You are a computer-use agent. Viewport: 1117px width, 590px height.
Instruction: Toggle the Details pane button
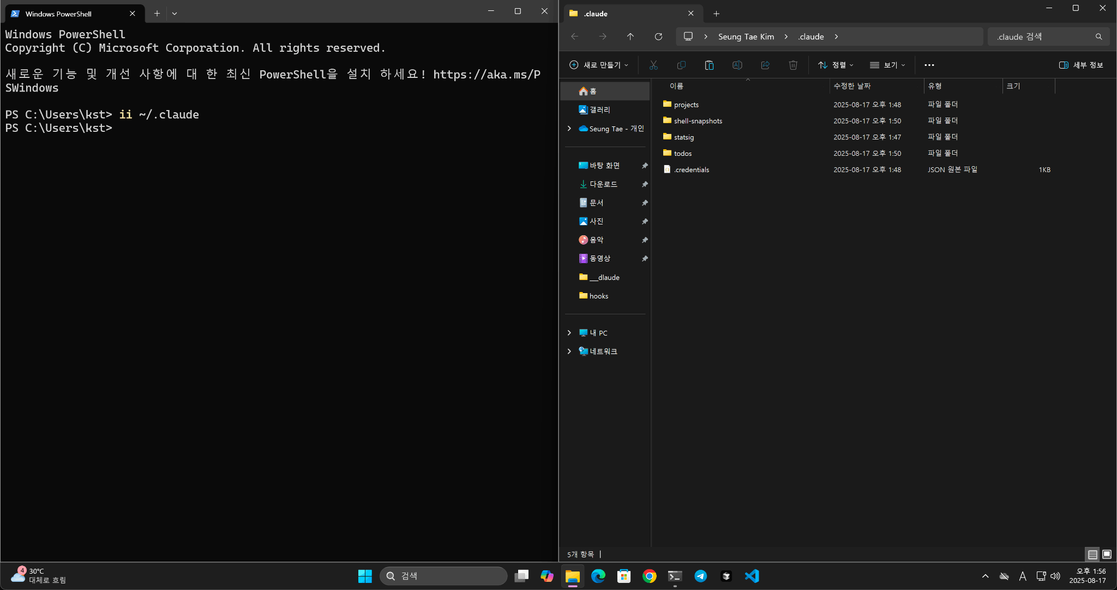click(1080, 65)
